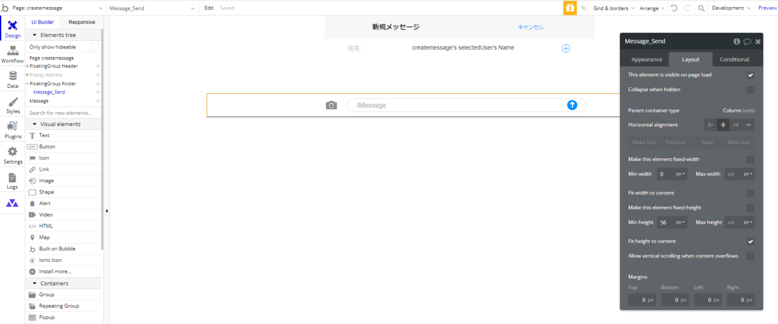Screen dimensions: 778x324
Task: Select left horizontal alignment option
Action: click(711, 125)
